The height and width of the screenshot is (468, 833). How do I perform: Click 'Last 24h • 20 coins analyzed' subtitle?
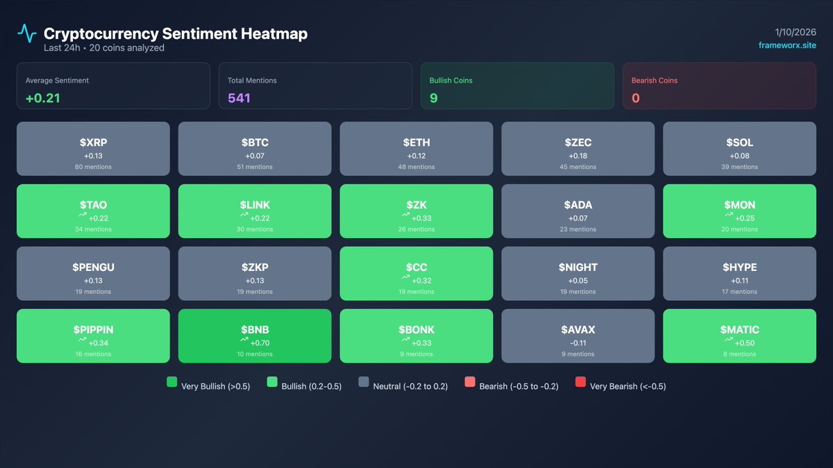point(104,49)
